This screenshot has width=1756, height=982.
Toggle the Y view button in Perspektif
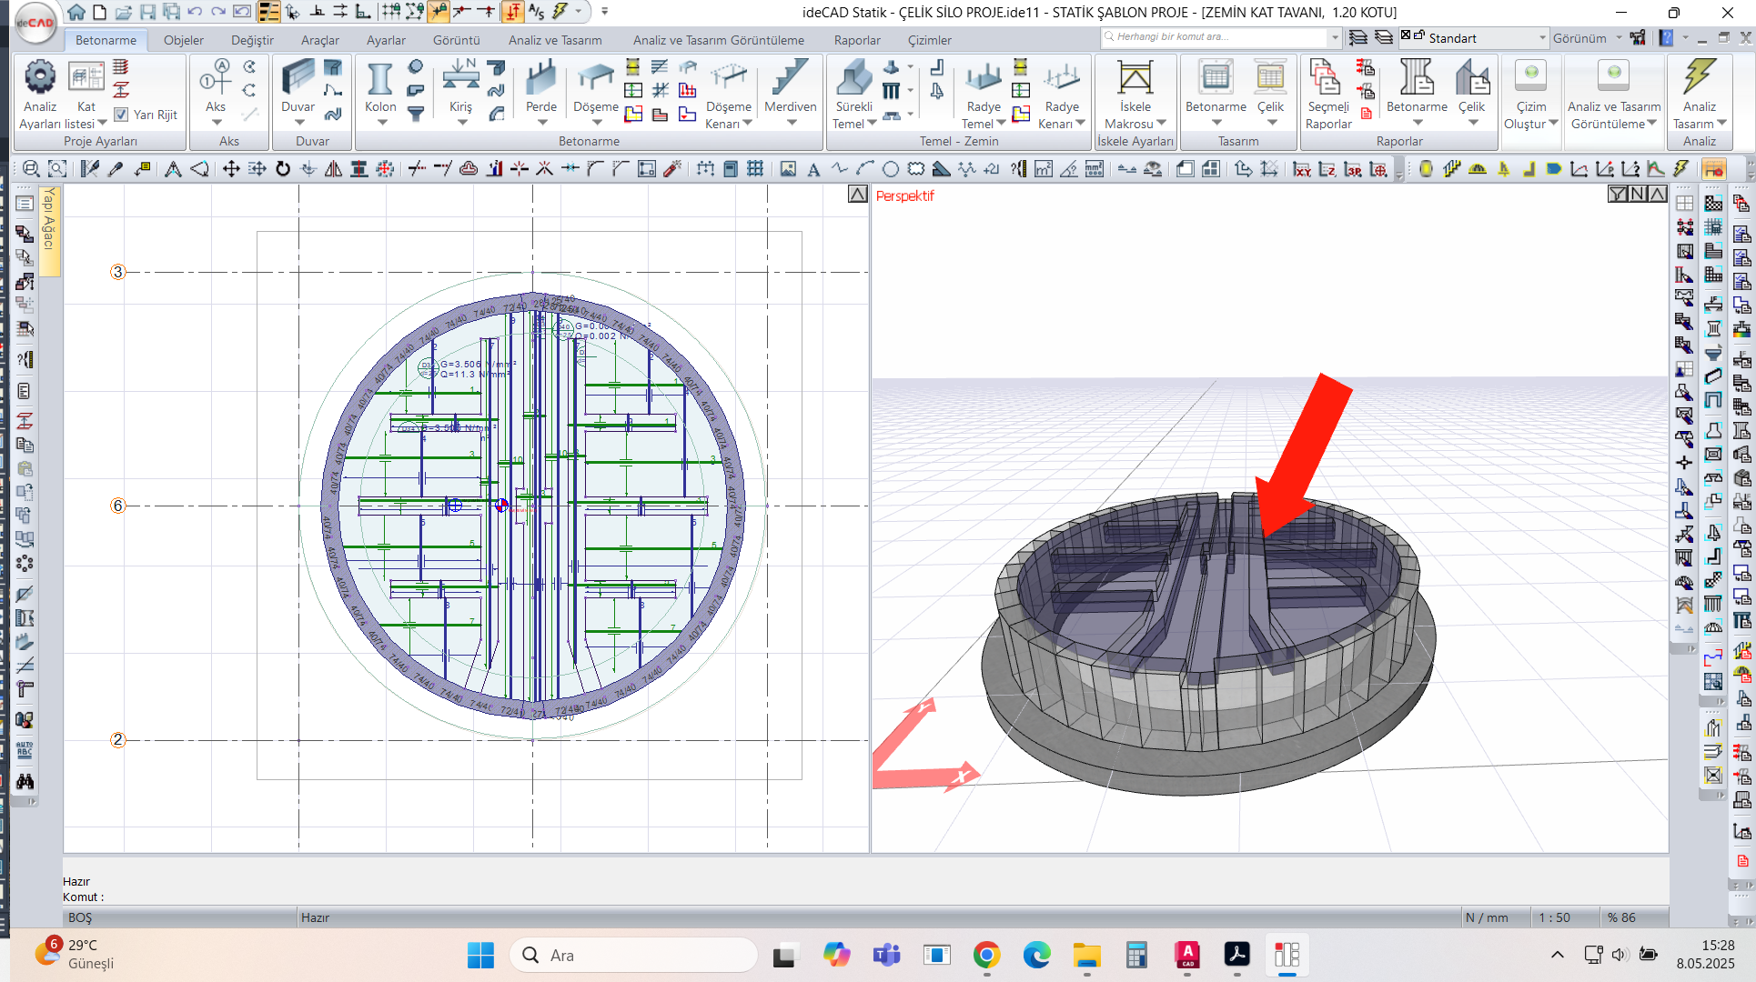pyautogui.click(x=1618, y=194)
